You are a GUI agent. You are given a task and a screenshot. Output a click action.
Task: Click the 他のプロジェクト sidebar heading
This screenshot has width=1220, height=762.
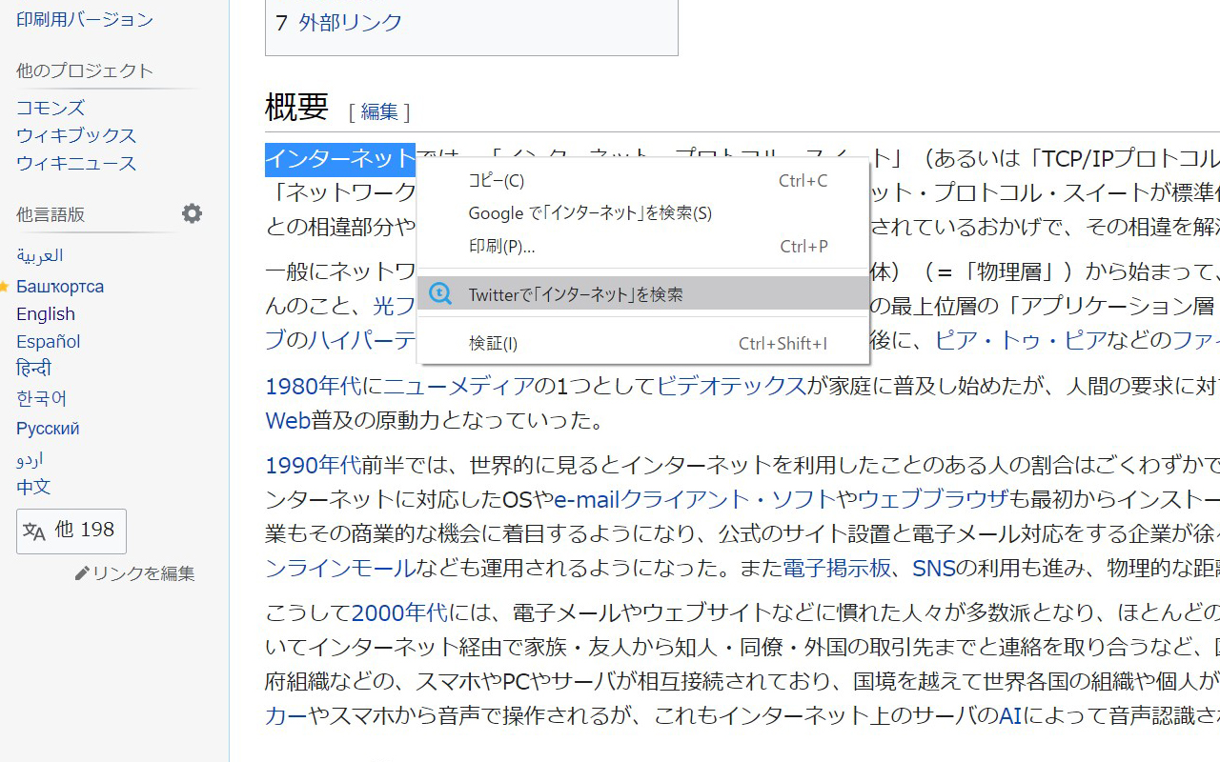click(x=85, y=70)
